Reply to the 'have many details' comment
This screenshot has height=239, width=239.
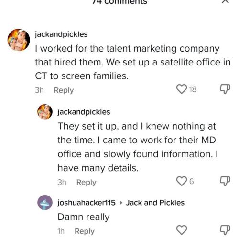coord(86,182)
